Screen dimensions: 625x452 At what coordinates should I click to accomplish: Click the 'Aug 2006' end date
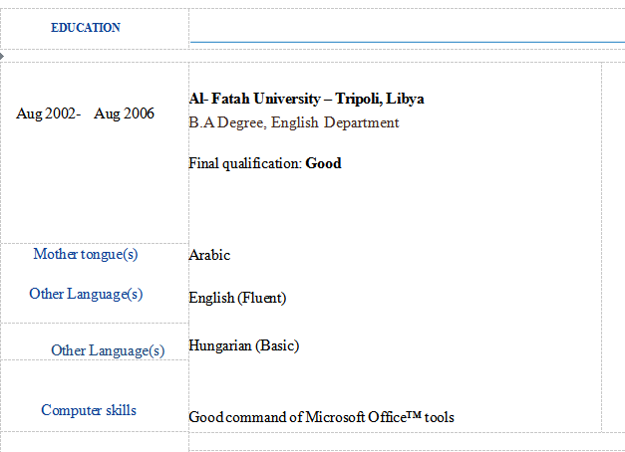click(x=125, y=113)
